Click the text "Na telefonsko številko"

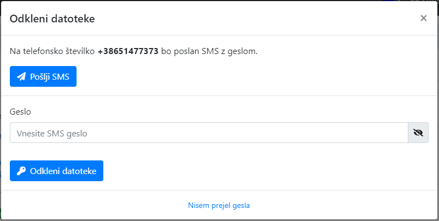52,51
